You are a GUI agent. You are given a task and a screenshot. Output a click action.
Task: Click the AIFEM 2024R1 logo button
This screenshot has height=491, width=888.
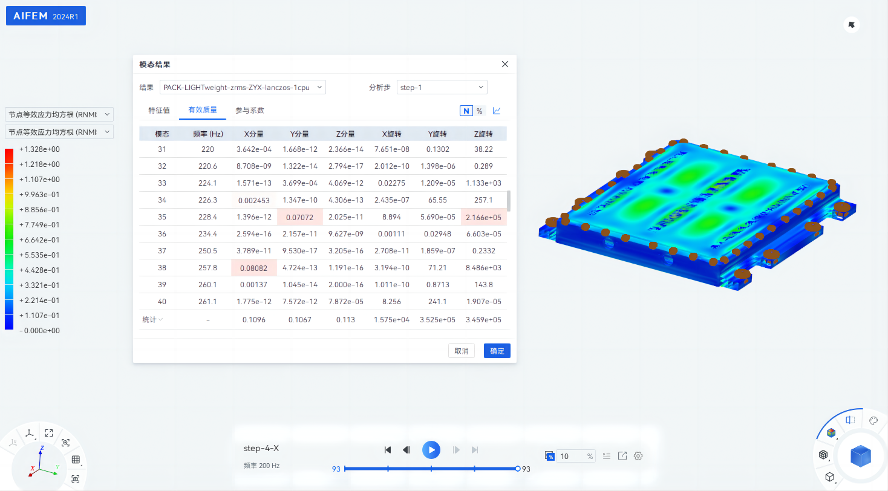46,16
